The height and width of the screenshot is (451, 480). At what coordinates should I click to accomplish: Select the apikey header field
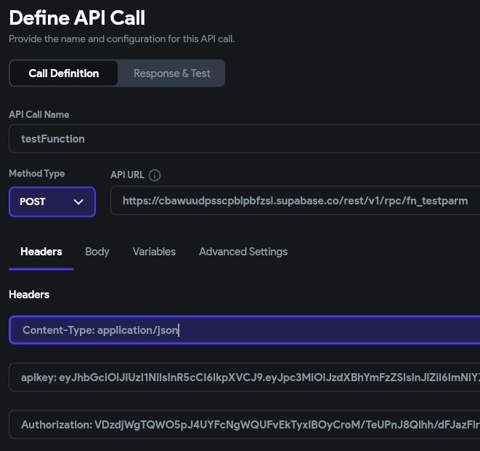pyautogui.click(x=244, y=378)
